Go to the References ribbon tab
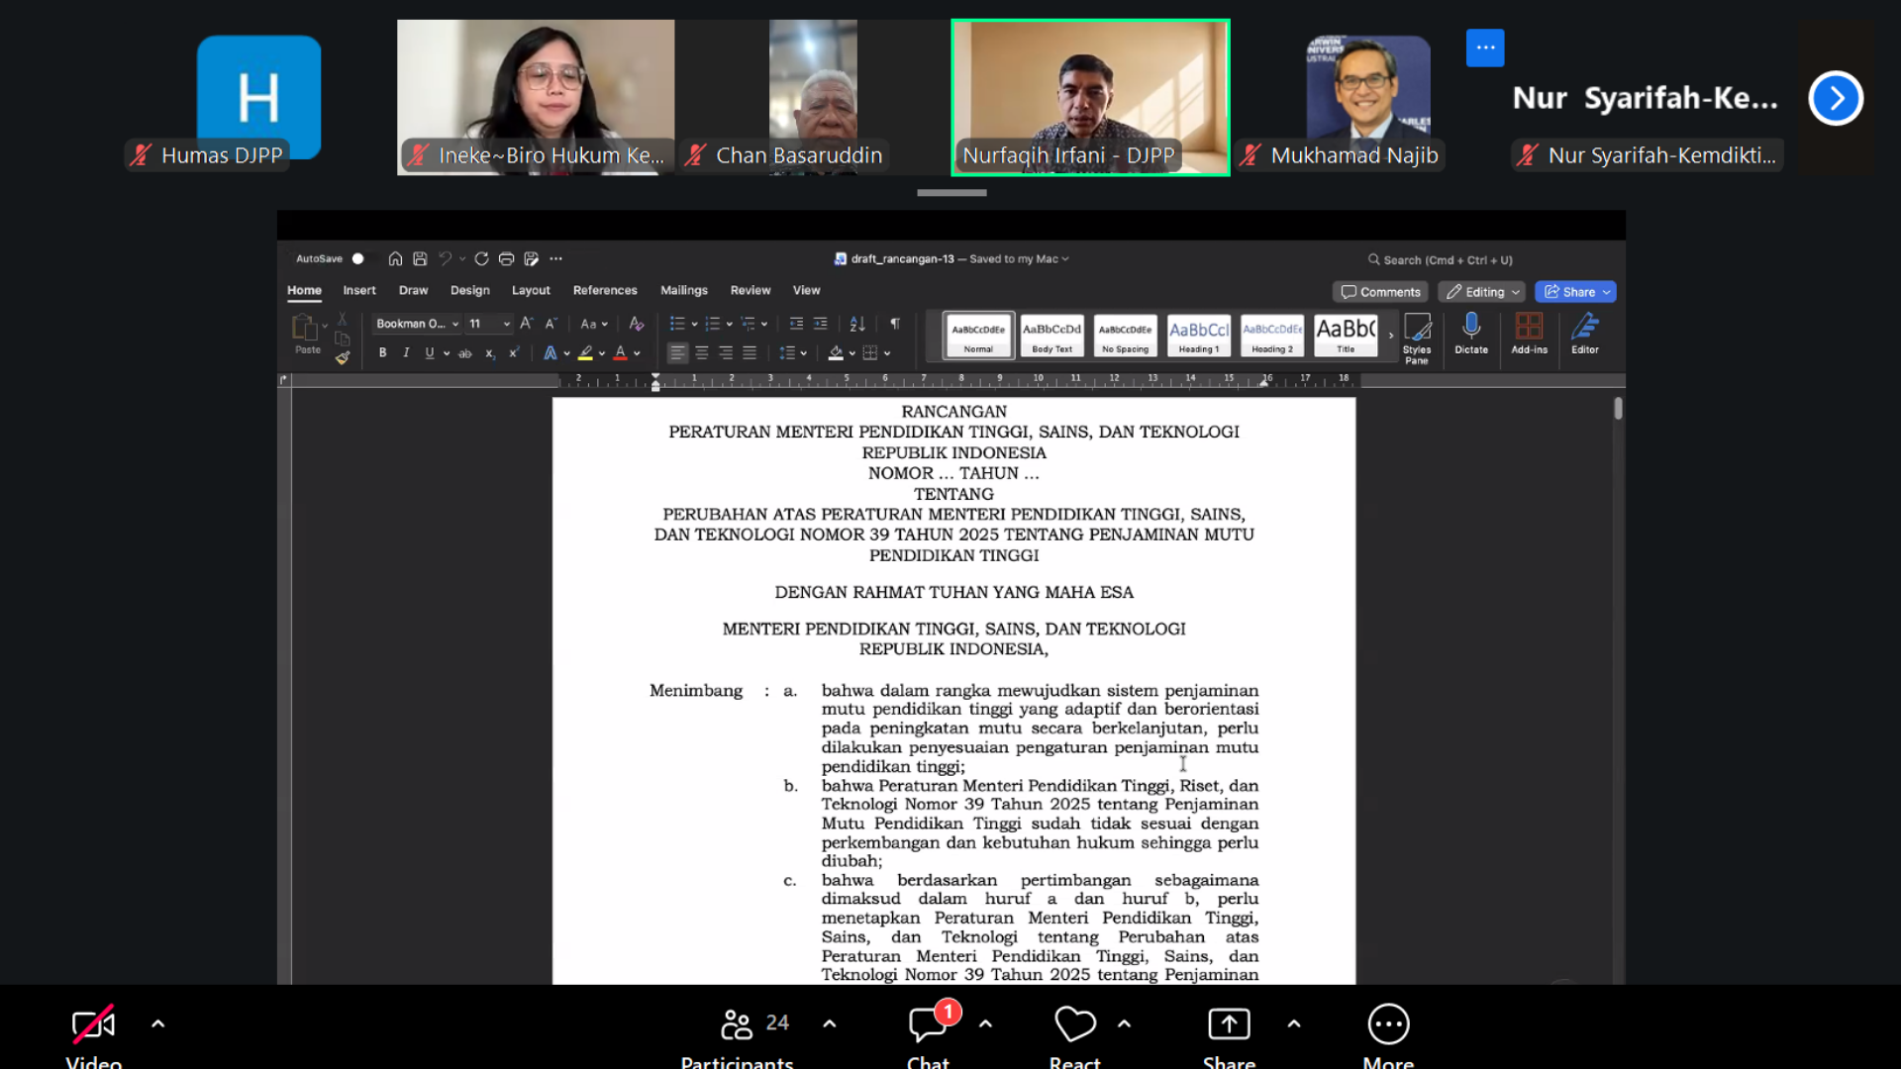Image resolution: width=1901 pixels, height=1069 pixels. point(605,291)
